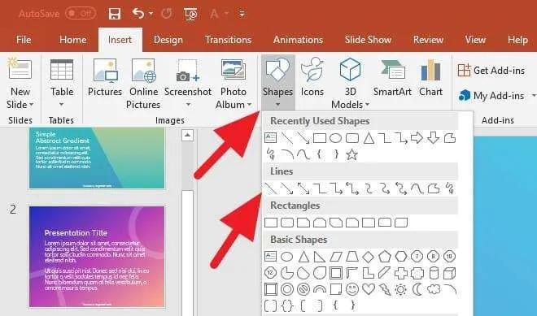537x316 pixels.
Task: Select slide 2 Presentation Title thumbnail
Action: click(97, 257)
